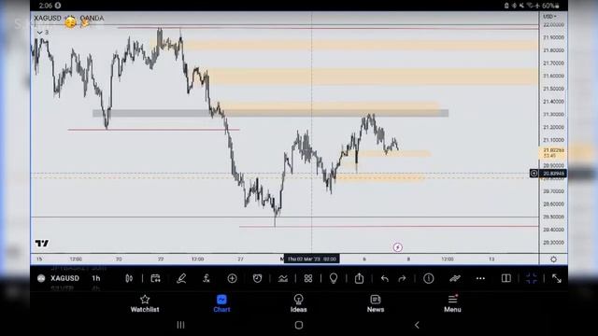Tap the Android recent apps button

pos(180,325)
